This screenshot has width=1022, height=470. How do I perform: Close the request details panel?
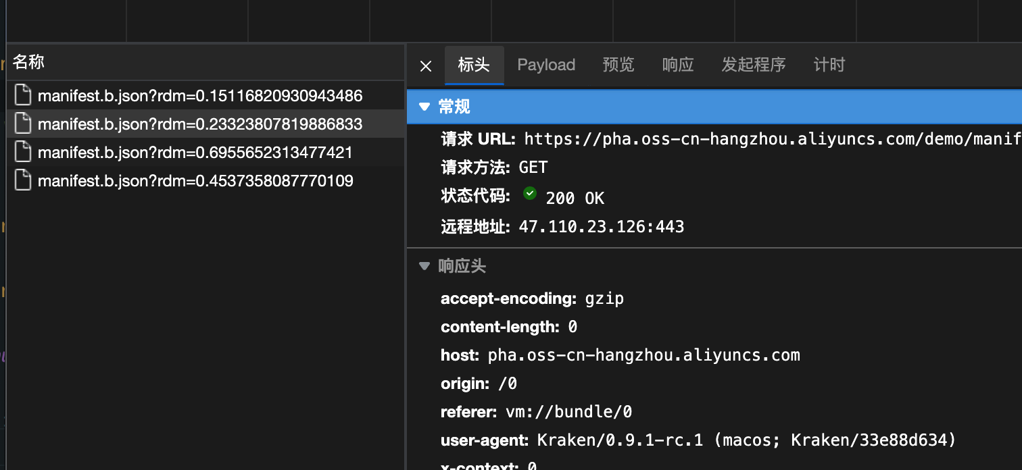tap(425, 65)
